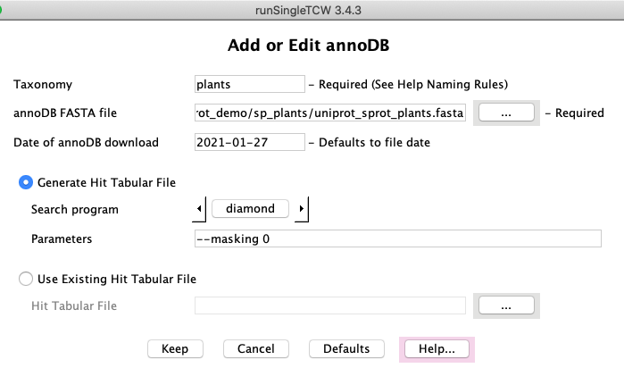
Task: Select previous search program with left arrow
Action: click(x=199, y=208)
